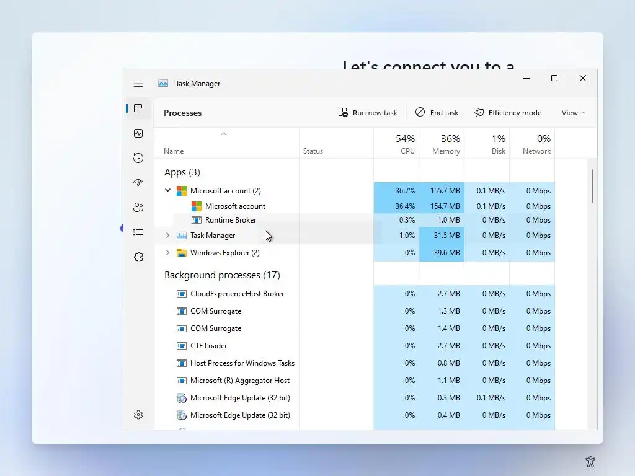Sort by the Memory column header

click(x=442, y=144)
